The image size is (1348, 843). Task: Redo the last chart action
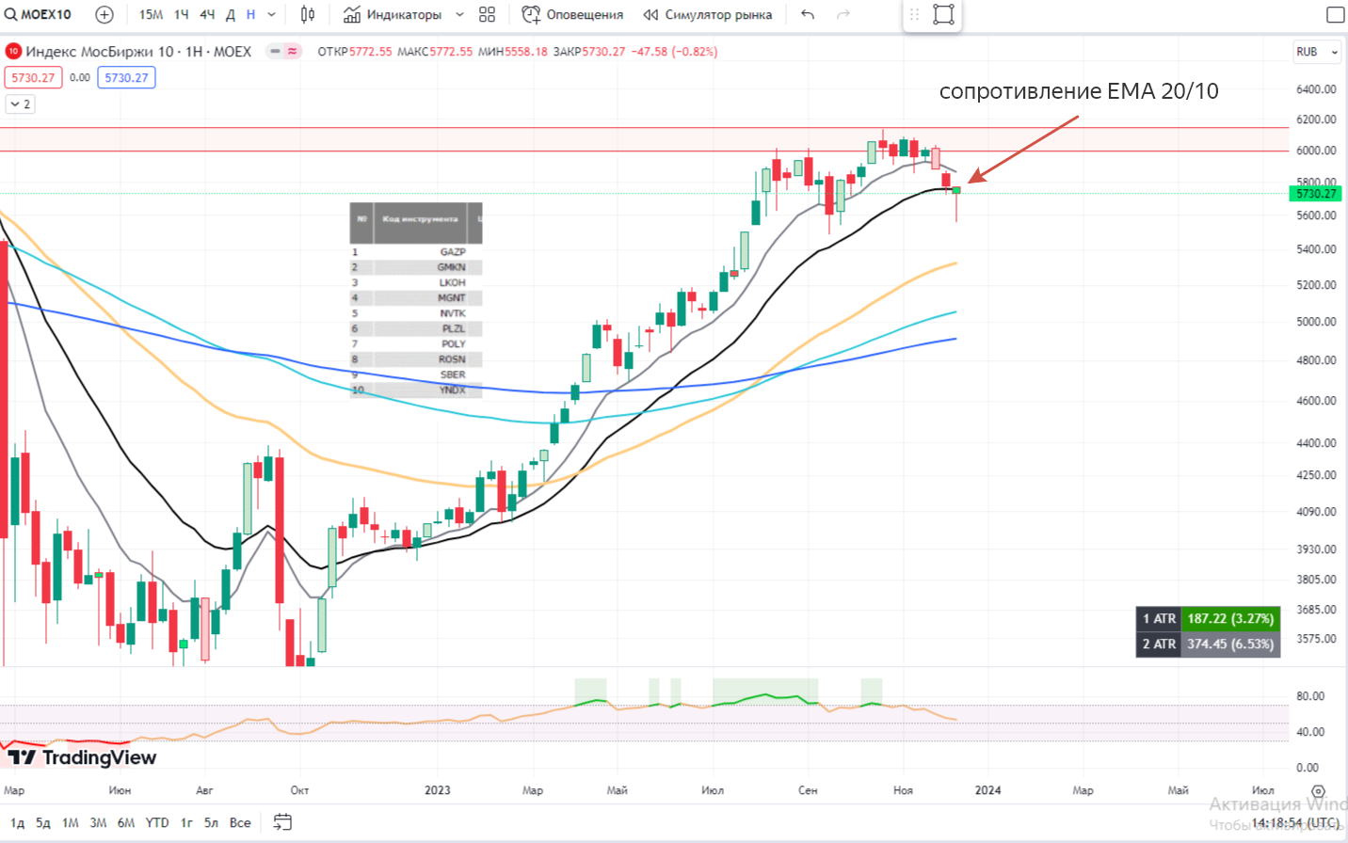(843, 14)
